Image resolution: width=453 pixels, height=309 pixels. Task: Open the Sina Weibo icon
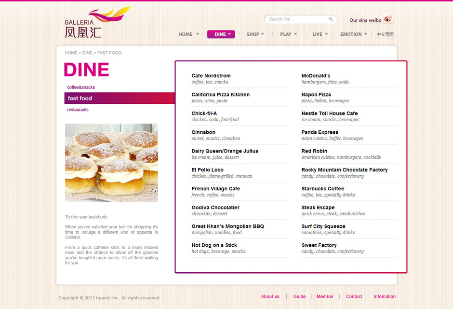[388, 20]
